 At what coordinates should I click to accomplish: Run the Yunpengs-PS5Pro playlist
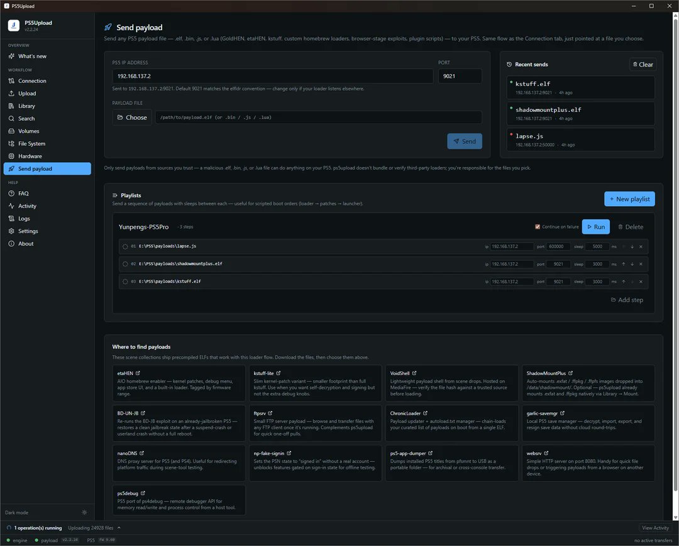point(595,227)
